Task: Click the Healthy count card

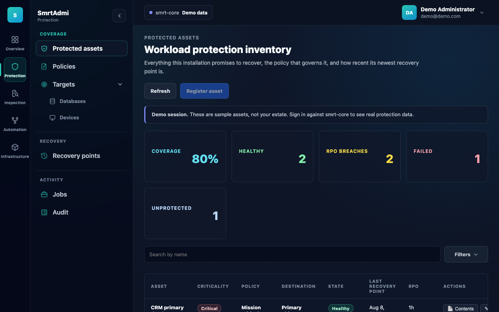Action: (273, 156)
